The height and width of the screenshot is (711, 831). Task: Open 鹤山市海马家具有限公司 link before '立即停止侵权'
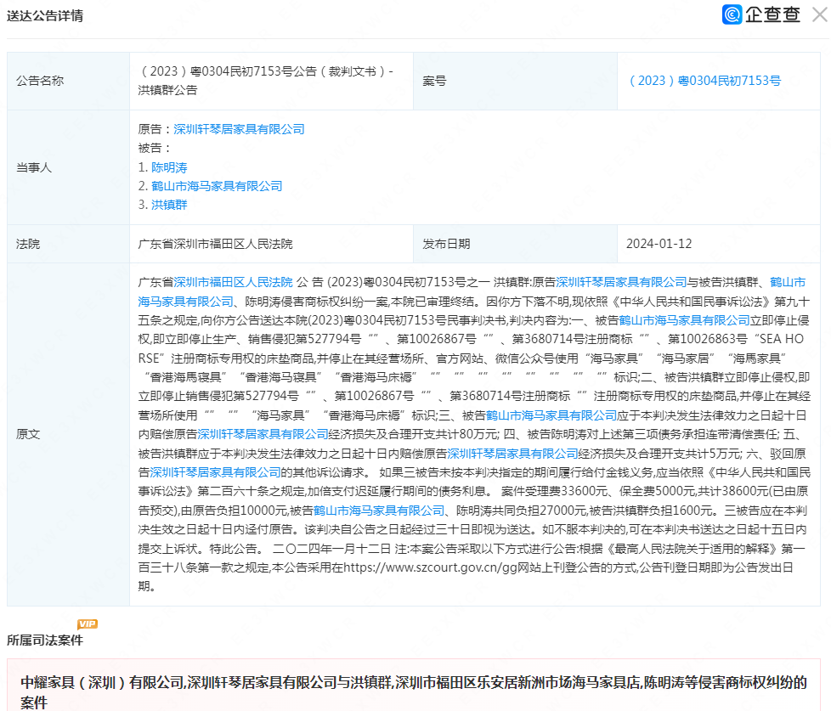click(684, 320)
